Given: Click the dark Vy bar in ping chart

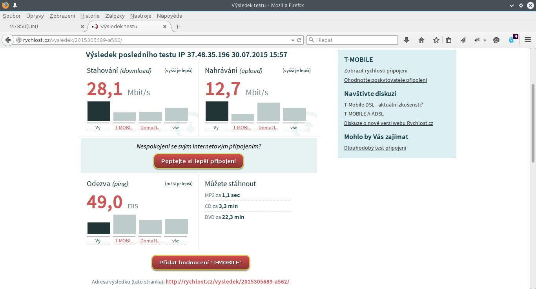Looking at the screenshot, I should coord(98,228).
